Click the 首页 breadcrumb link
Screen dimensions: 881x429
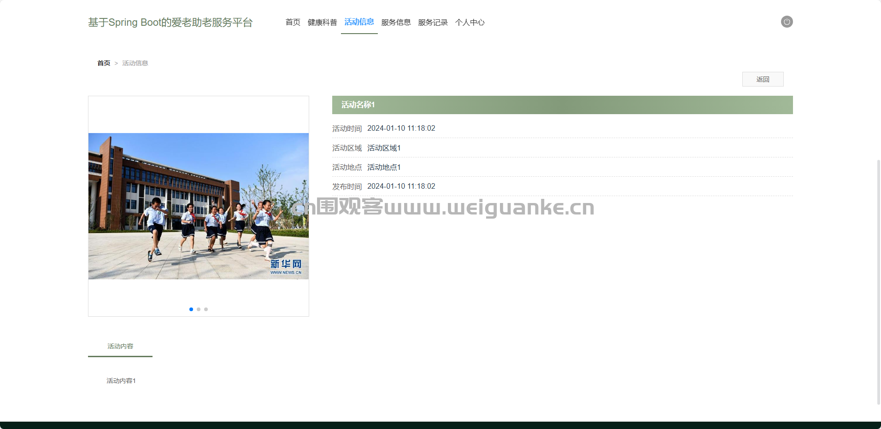tap(104, 63)
